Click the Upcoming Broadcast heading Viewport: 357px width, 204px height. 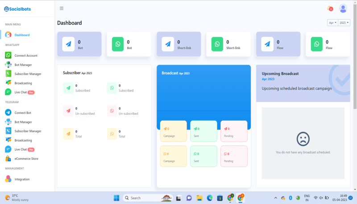click(x=280, y=74)
